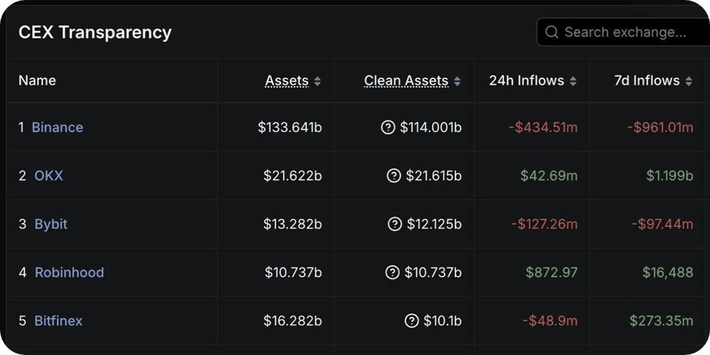The image size is (710, 355).
Task: Open Robinhood clean assets help icon
Action: coord(392,272)
